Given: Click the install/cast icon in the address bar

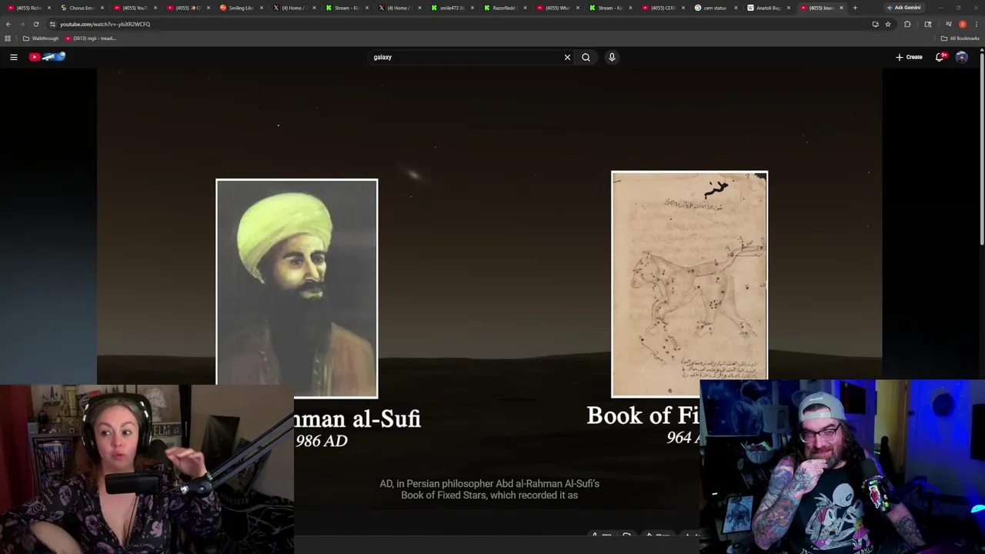Looking at the screenshot, I should (875, 24).
